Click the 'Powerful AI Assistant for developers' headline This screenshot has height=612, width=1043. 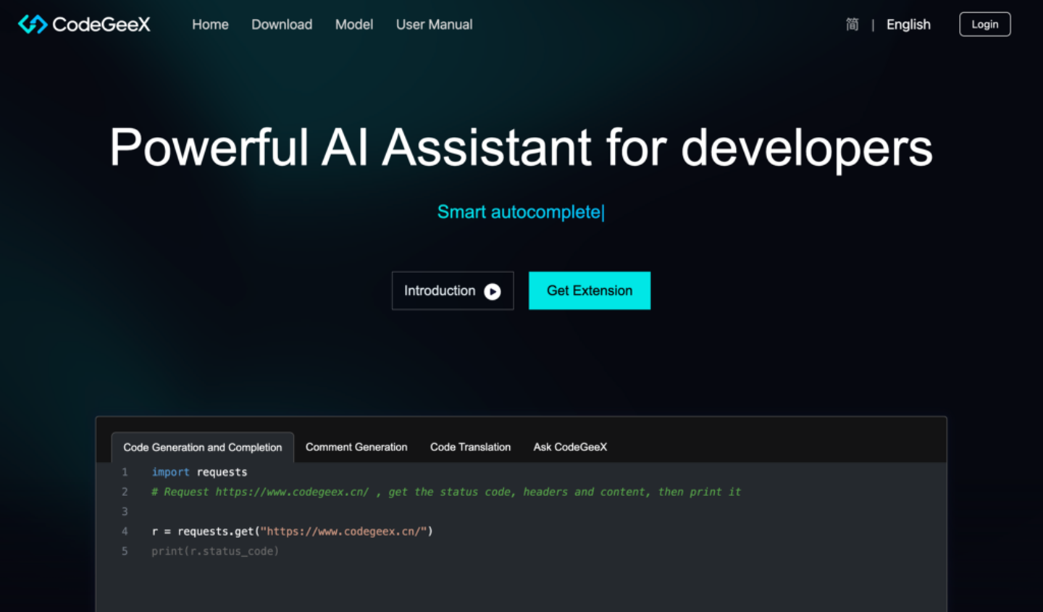click(x=521, y=148)
